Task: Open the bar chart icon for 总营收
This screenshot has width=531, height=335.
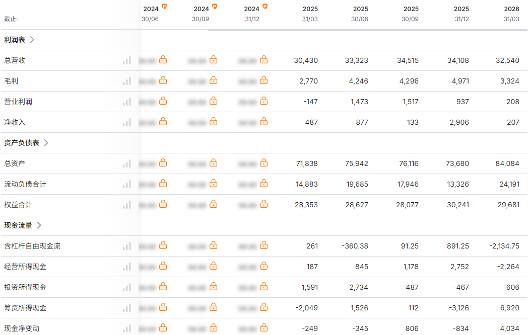Action: coord(127,61)
